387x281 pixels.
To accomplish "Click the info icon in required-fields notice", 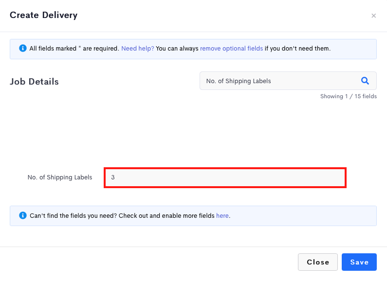I will 23,48.
